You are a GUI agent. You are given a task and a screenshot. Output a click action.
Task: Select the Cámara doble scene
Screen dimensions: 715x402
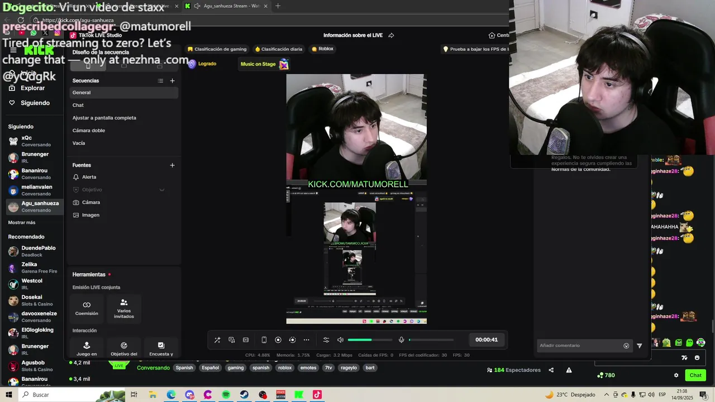[123, 131]
